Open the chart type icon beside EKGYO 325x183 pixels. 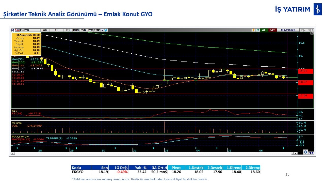pos(17,30)
